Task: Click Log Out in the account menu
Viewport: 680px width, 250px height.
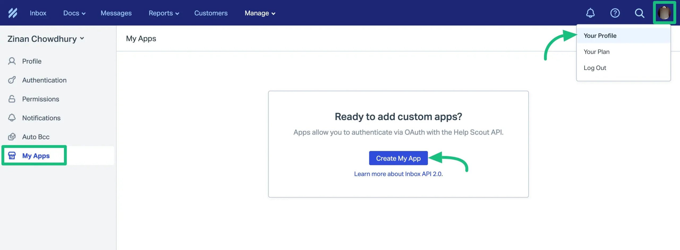Action: coord(595,68)
